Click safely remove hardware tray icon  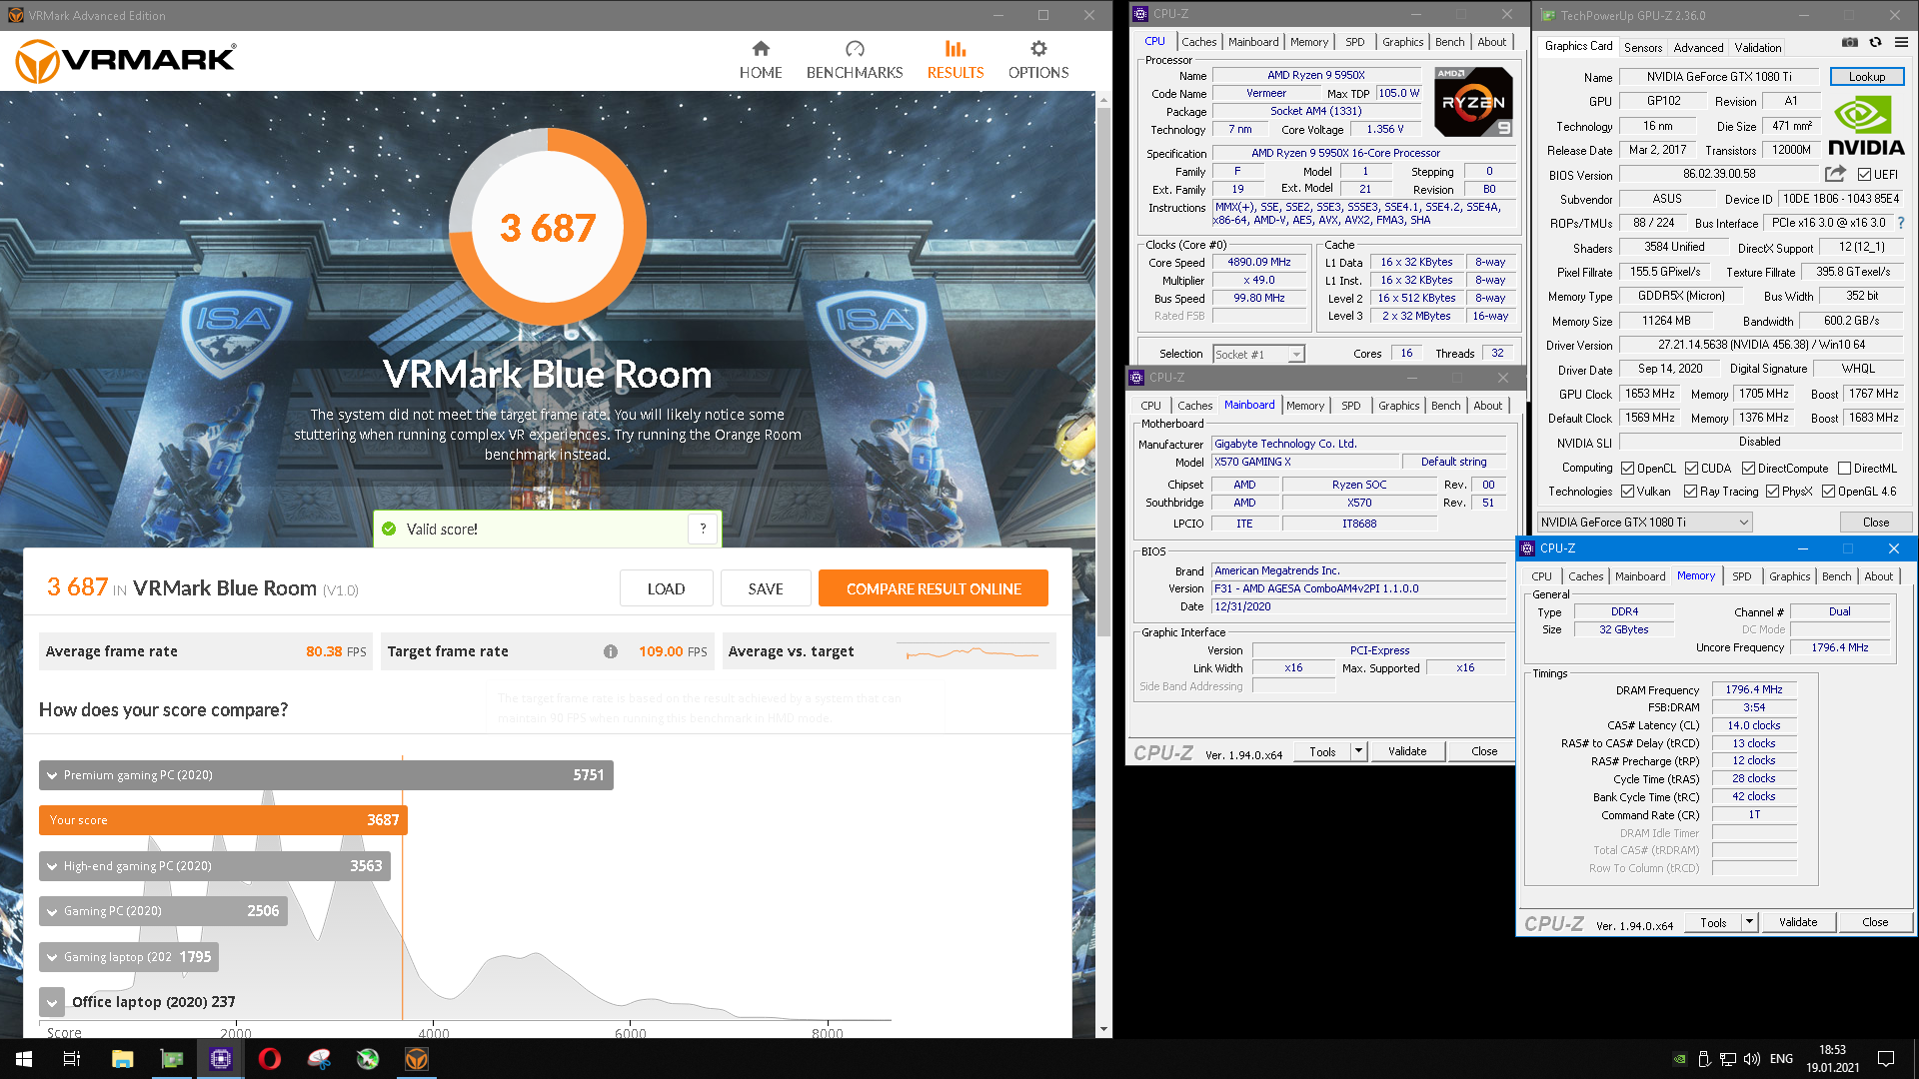point(1704,1059)
